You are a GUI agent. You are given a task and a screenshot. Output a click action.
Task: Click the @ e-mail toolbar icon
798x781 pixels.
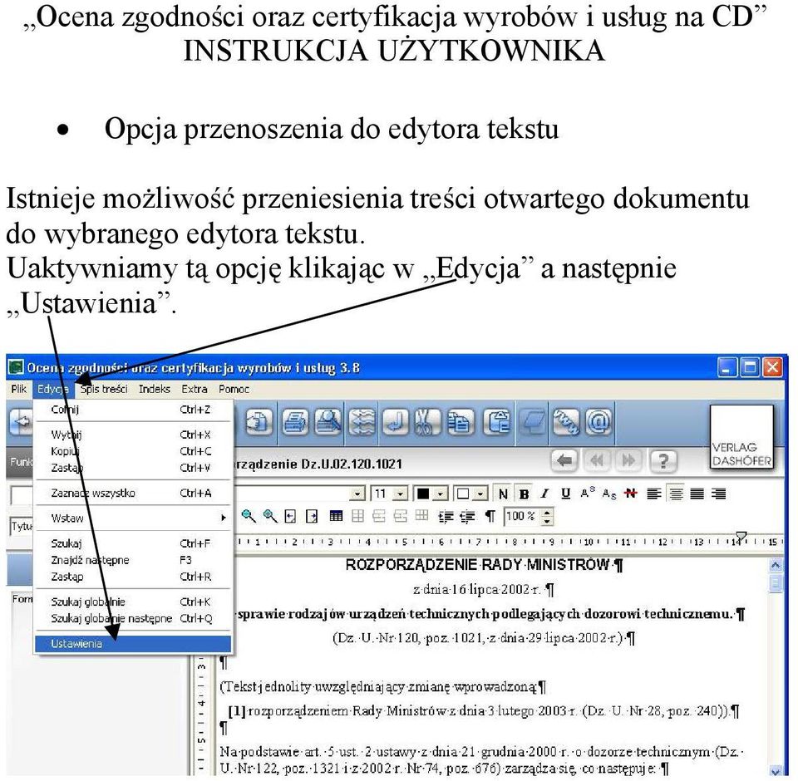pyautogui.click(x=598, y=422)
